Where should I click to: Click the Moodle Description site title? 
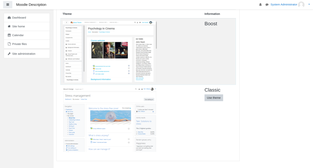(x=31, y=5)
